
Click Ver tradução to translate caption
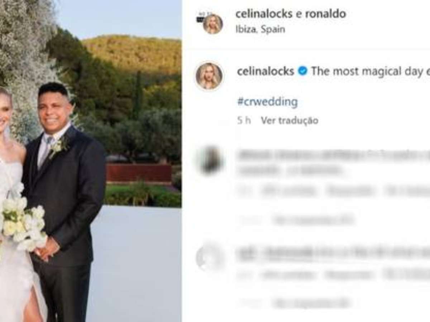[290, 121]
